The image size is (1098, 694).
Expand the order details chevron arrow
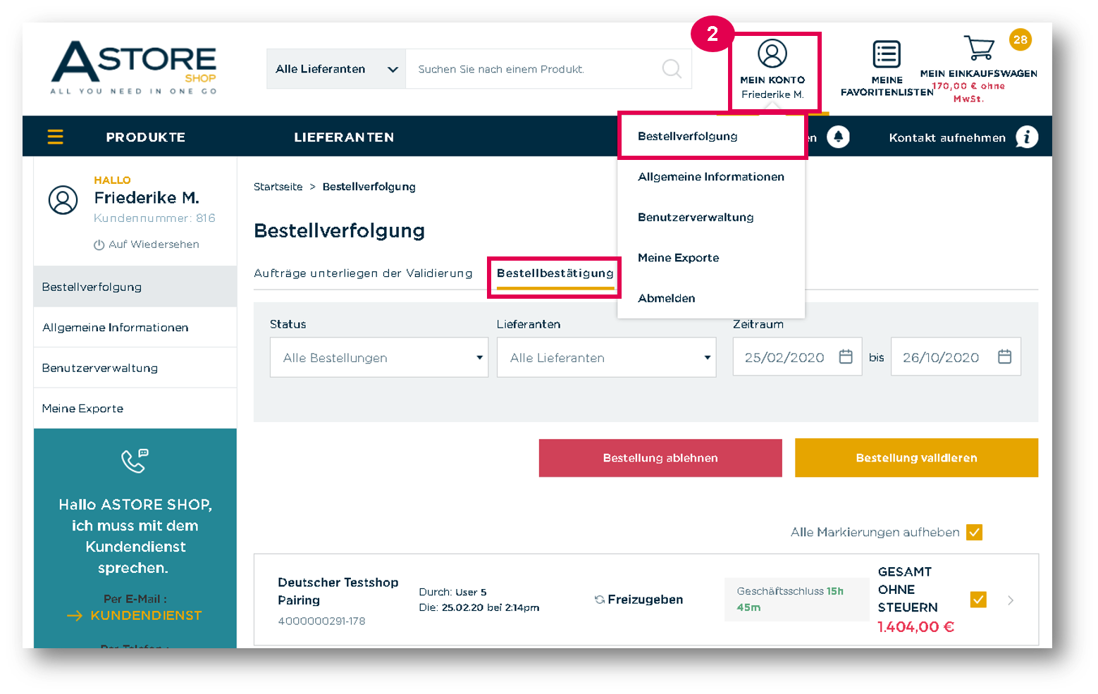1011,600
